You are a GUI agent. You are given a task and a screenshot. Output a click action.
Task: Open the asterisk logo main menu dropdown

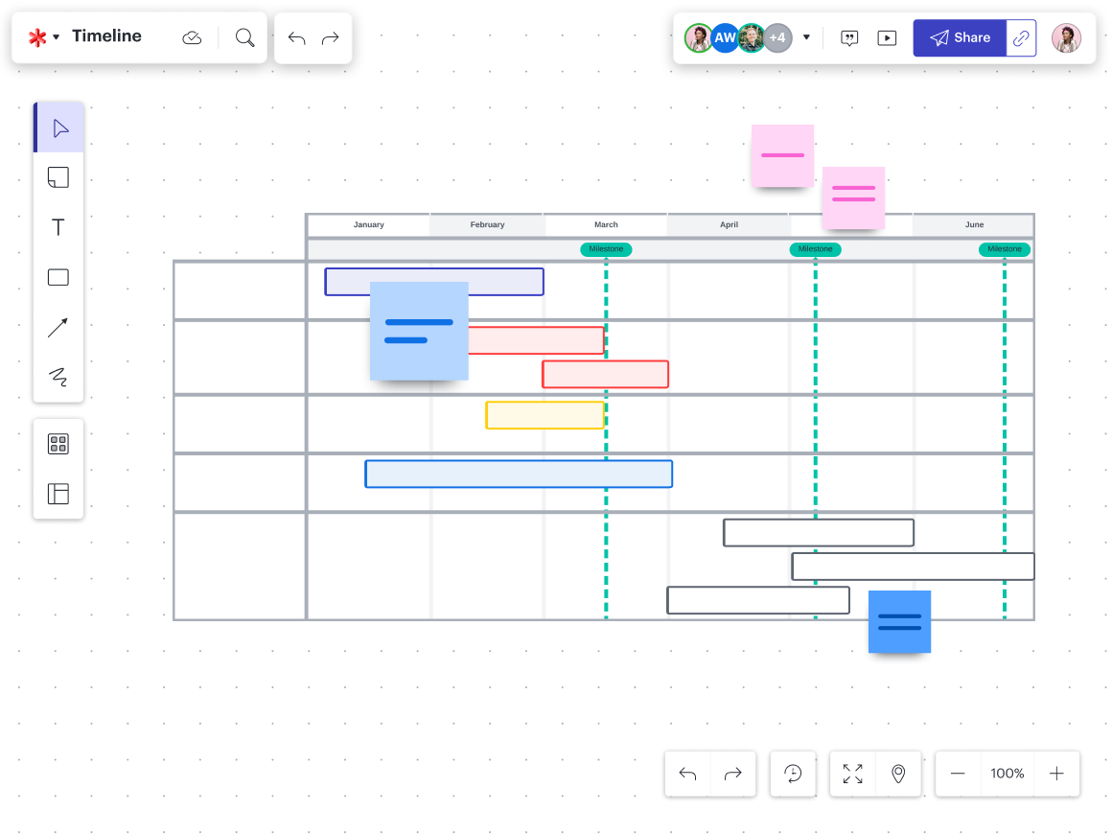pos(43,37)
